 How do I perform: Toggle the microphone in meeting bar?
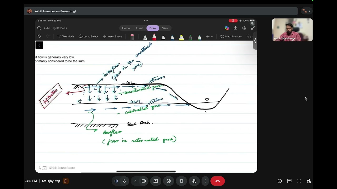click(x=124, y=181)
